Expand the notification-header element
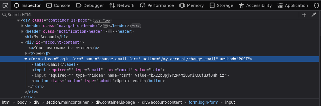The height and width of the screenshot is (106, 321). coord(22,31)
